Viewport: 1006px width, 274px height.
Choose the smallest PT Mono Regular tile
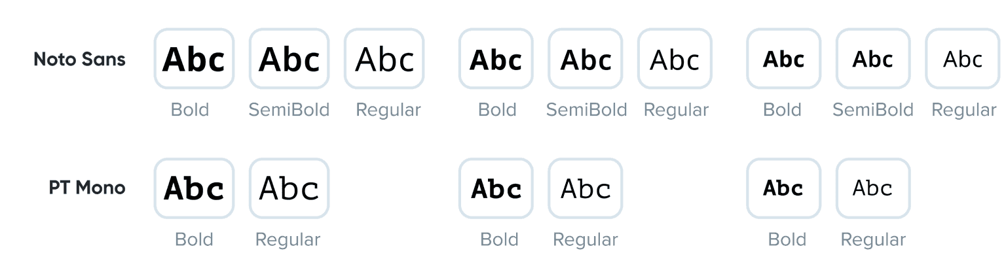pyautogui.click(x=872, y=188)
